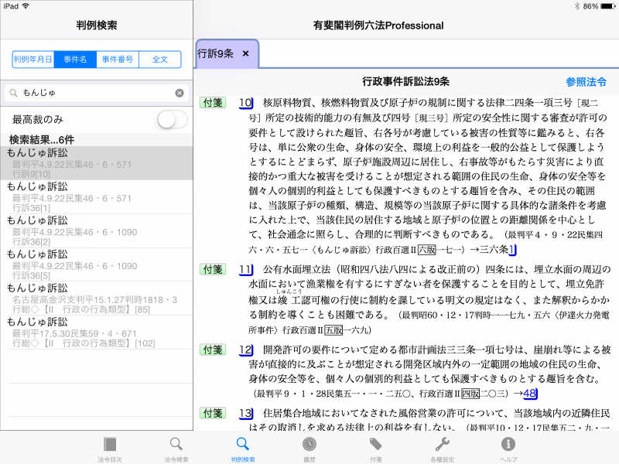The height and width of the screenshot is (464, 619).
Task: Open case number link 11
Action: click(x=245, y=269)
